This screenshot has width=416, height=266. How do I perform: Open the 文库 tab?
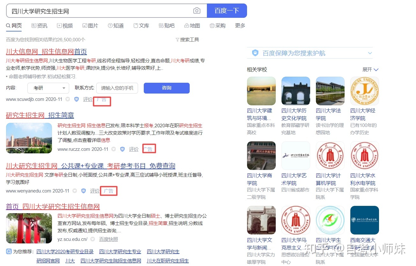click(x=141, y=25)
